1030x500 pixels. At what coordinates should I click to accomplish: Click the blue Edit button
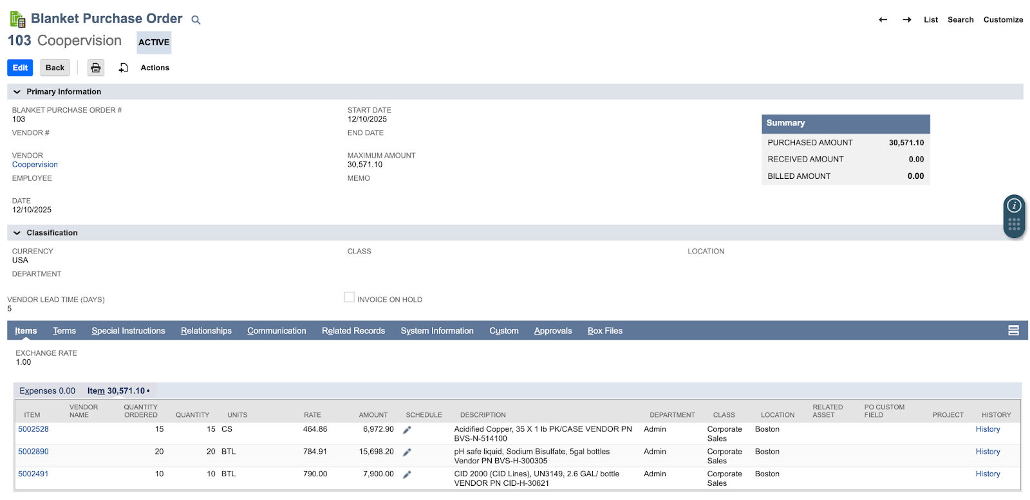coord(20,68)
